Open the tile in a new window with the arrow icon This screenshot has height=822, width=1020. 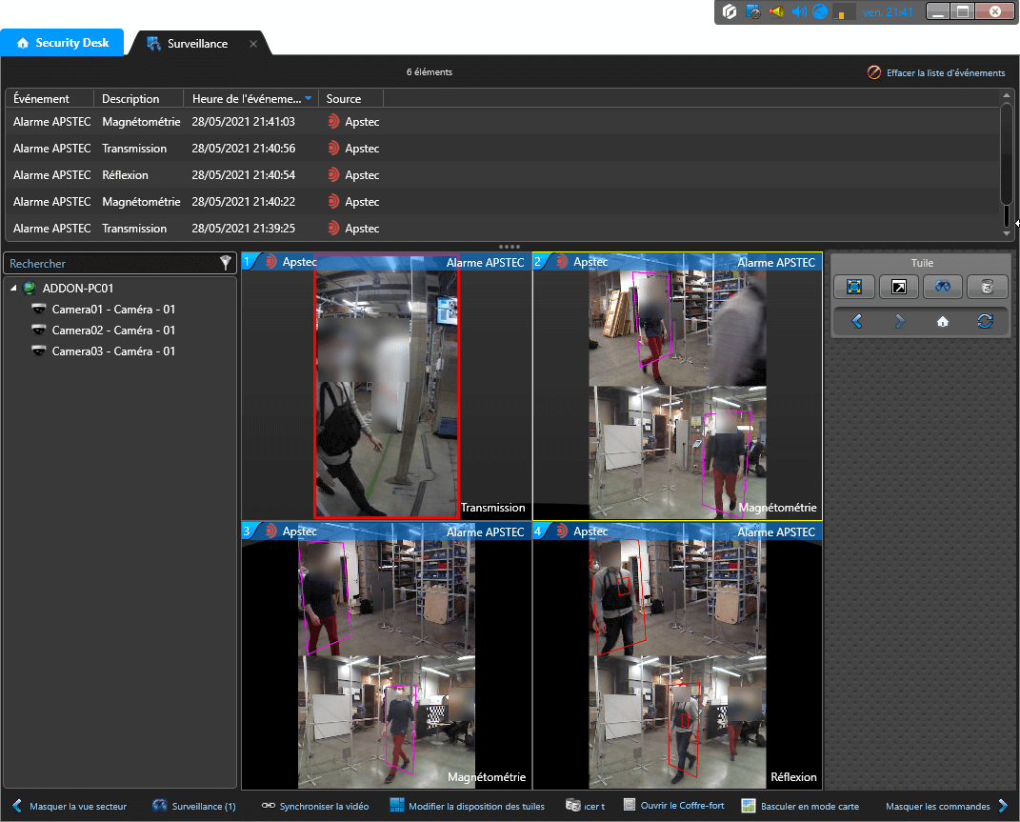click(898, 287)
